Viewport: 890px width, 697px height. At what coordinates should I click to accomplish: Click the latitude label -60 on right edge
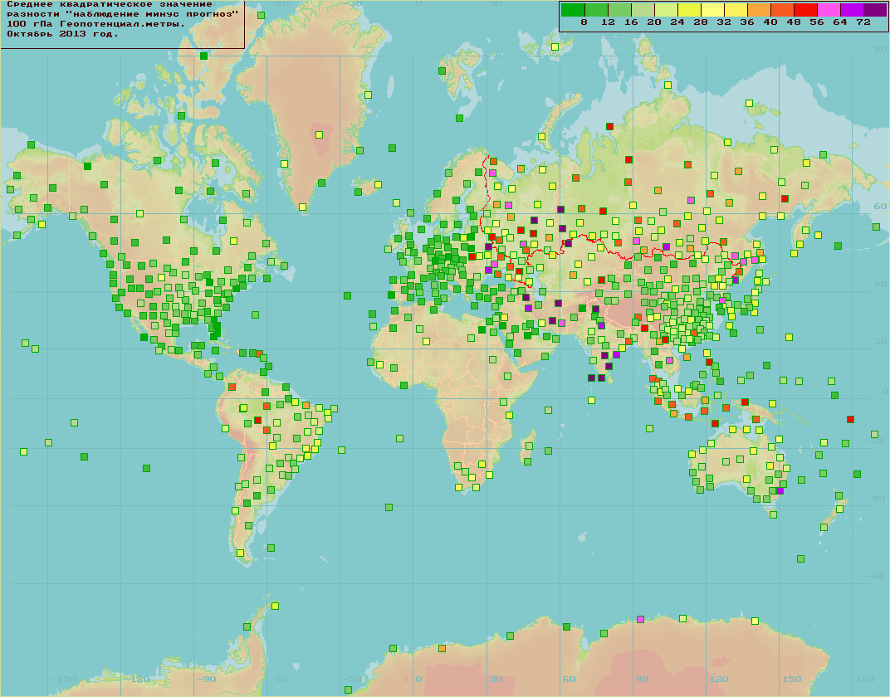877,576
